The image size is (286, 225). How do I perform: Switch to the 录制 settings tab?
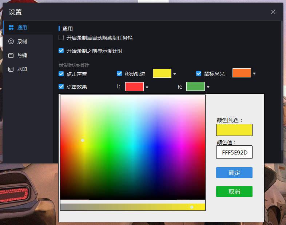click(28, 41)
